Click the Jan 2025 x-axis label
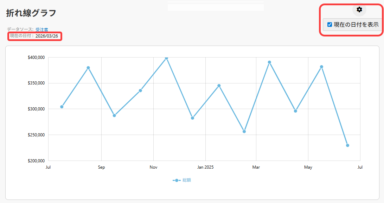The width and height of the screenshot is (384, 203). (x=205, y=167)
